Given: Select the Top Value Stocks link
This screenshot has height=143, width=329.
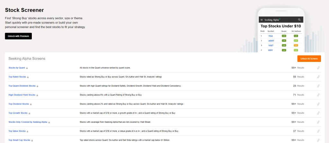Looking at the screenshot, I should click(17, 131).
